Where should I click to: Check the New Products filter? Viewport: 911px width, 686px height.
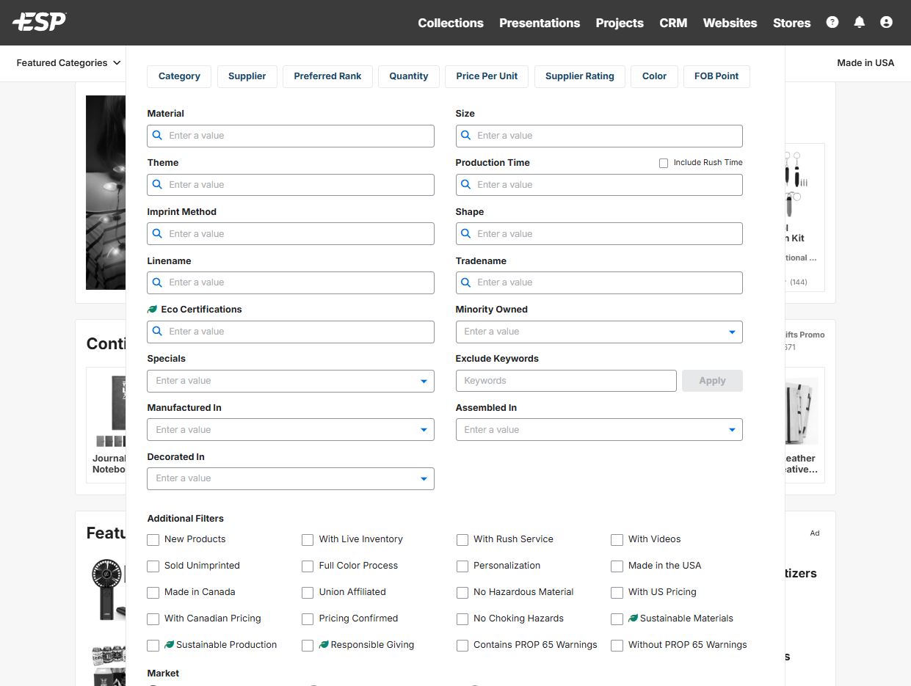[x=153, y=540]
